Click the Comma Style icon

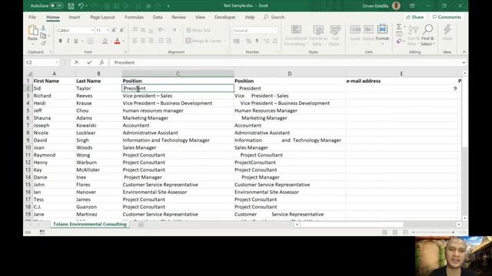coord(257,41)
